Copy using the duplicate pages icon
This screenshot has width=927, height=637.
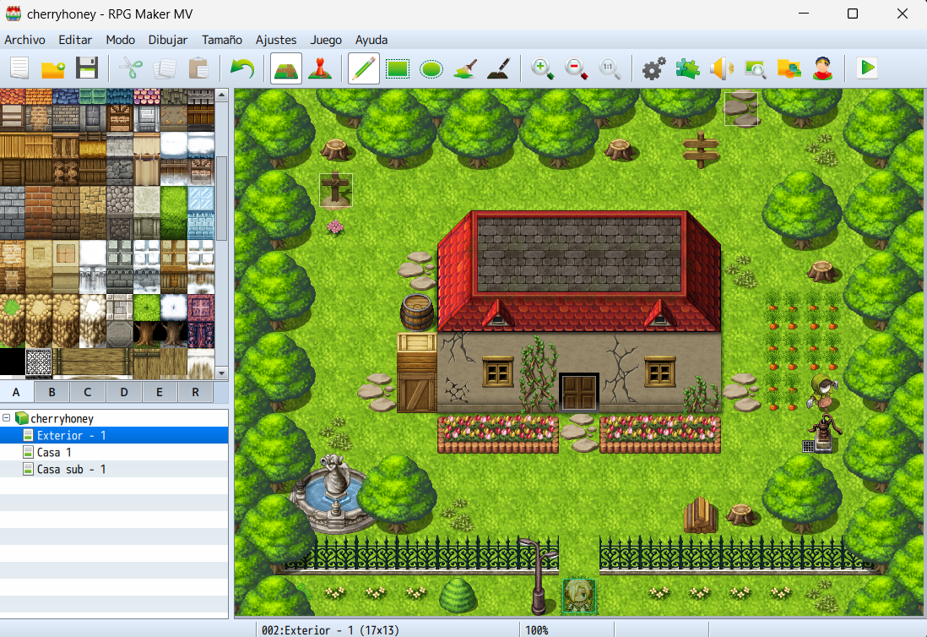165,68
